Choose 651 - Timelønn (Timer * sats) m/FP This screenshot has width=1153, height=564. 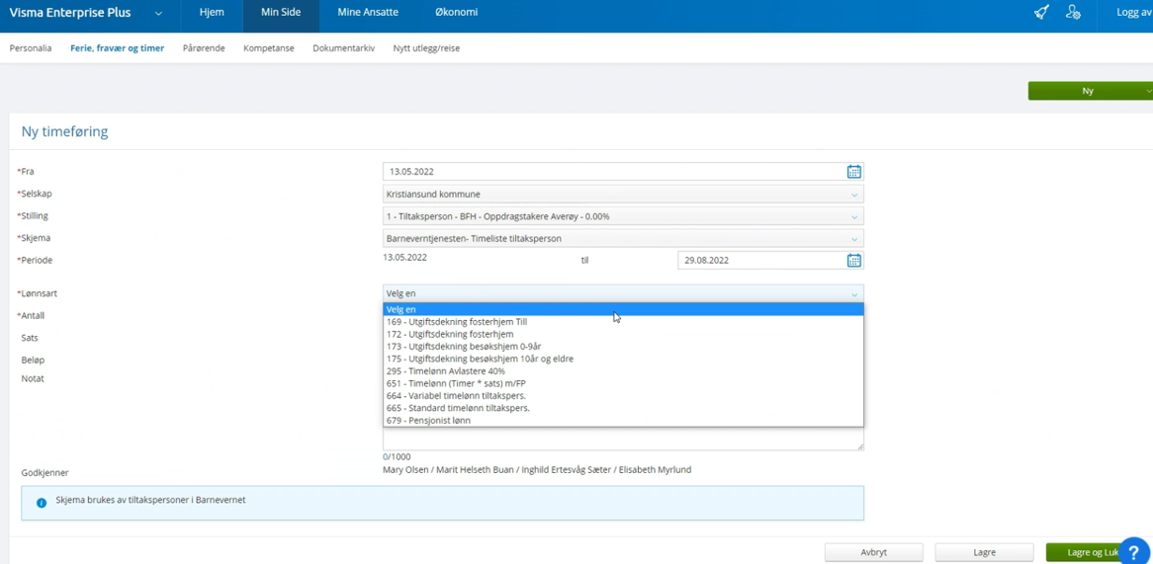[623, 383]
